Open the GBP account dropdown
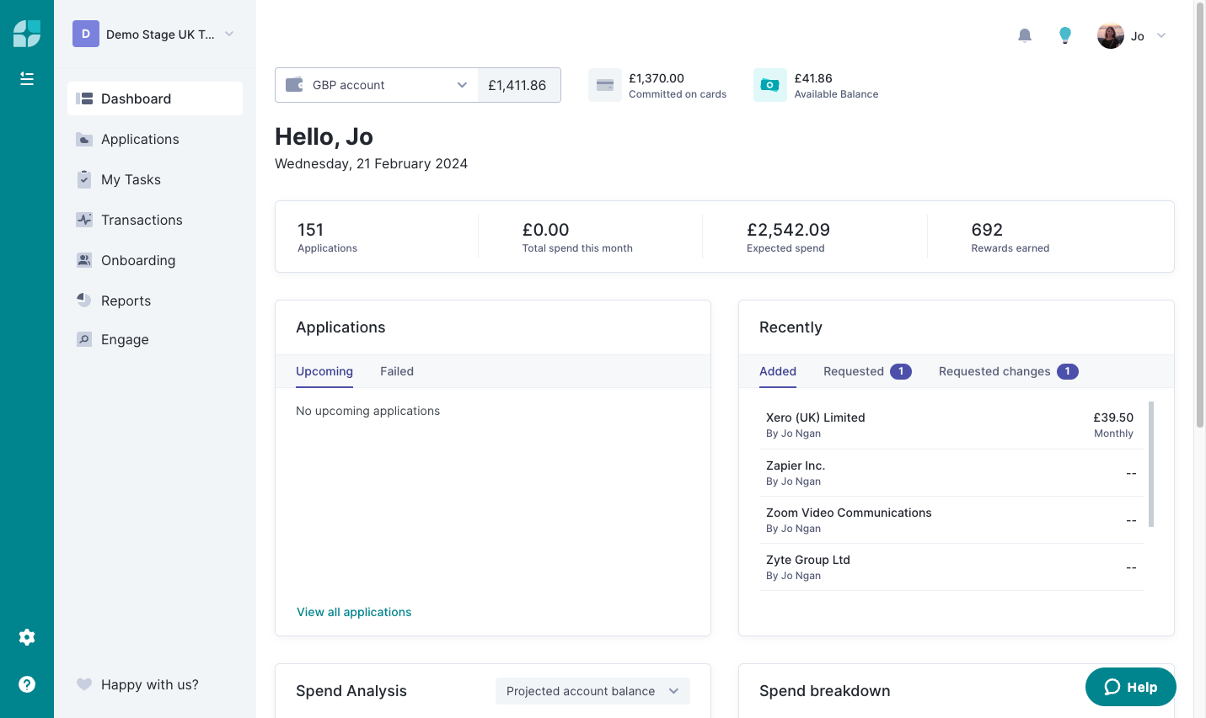The width and height of the screenshot is (1206, 718). 377,85
